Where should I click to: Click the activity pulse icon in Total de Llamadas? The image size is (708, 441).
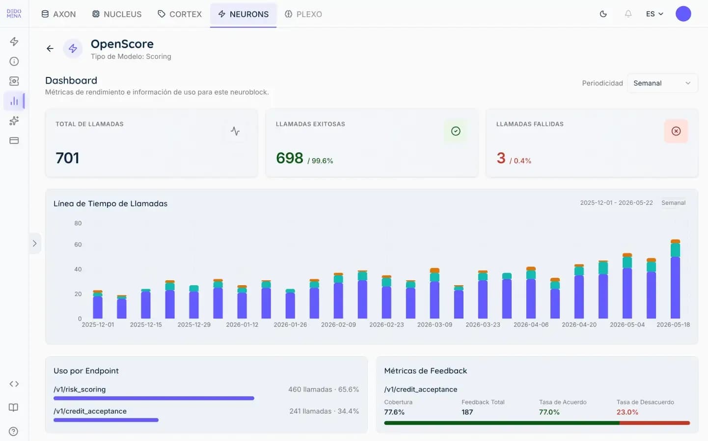coord(235,131)
